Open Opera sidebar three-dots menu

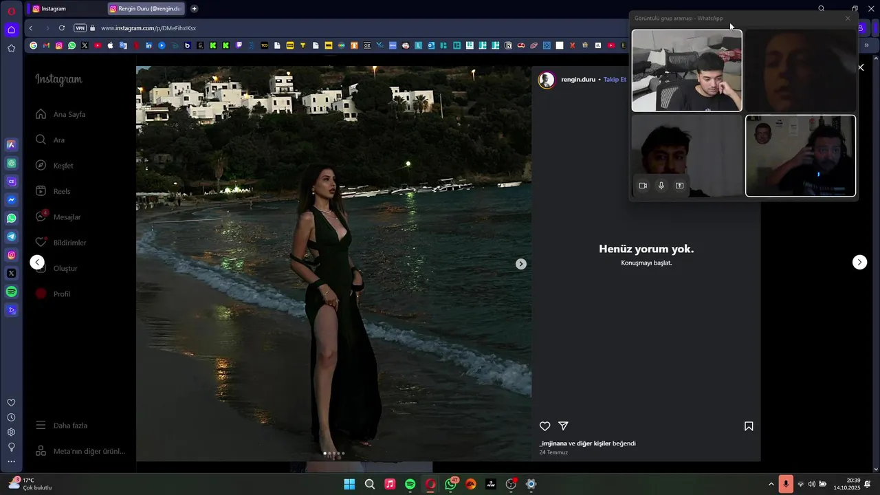[x=11, y=462]
